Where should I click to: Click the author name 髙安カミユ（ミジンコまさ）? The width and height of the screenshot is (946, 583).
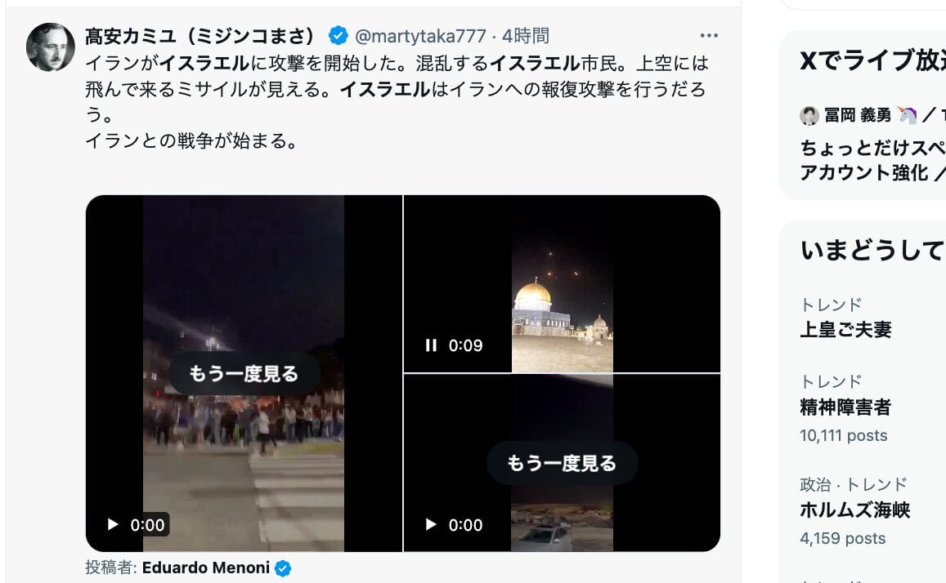[x=200, y=36]
